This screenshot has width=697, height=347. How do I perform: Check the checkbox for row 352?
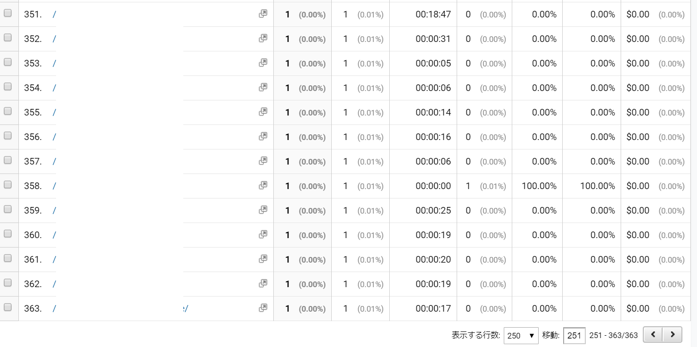(8, 38)
